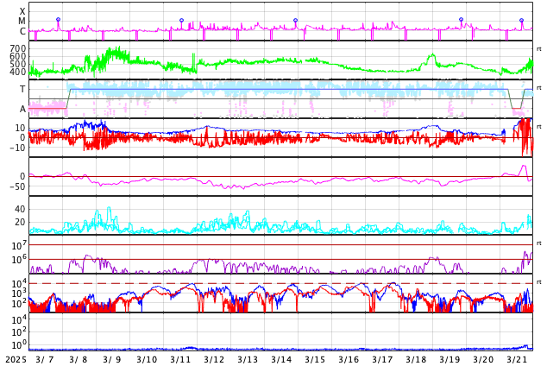The width and height of the screenshot is (547, 366).
Task: Click the "−10" tick in magnetic field panel
Action: (17, 148)
